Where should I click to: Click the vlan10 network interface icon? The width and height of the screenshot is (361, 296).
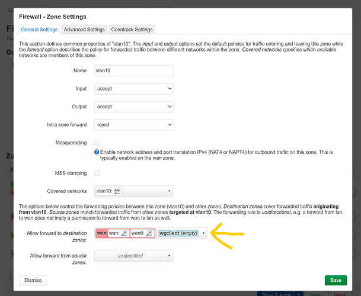click(117, 191)
